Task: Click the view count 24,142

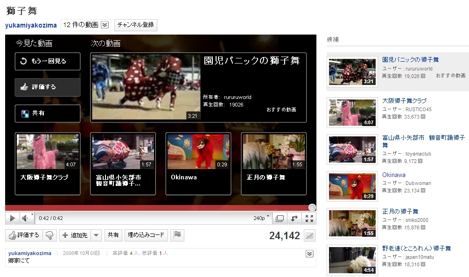Action: point(285,236)
